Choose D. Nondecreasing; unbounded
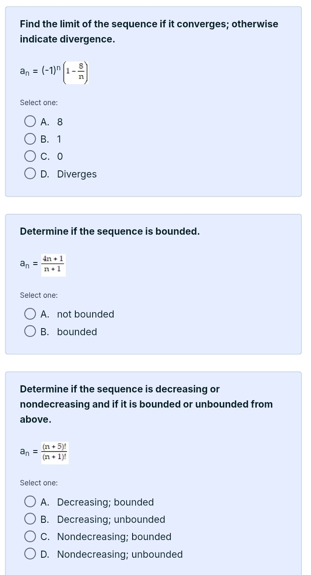 (x=30, y=554)
